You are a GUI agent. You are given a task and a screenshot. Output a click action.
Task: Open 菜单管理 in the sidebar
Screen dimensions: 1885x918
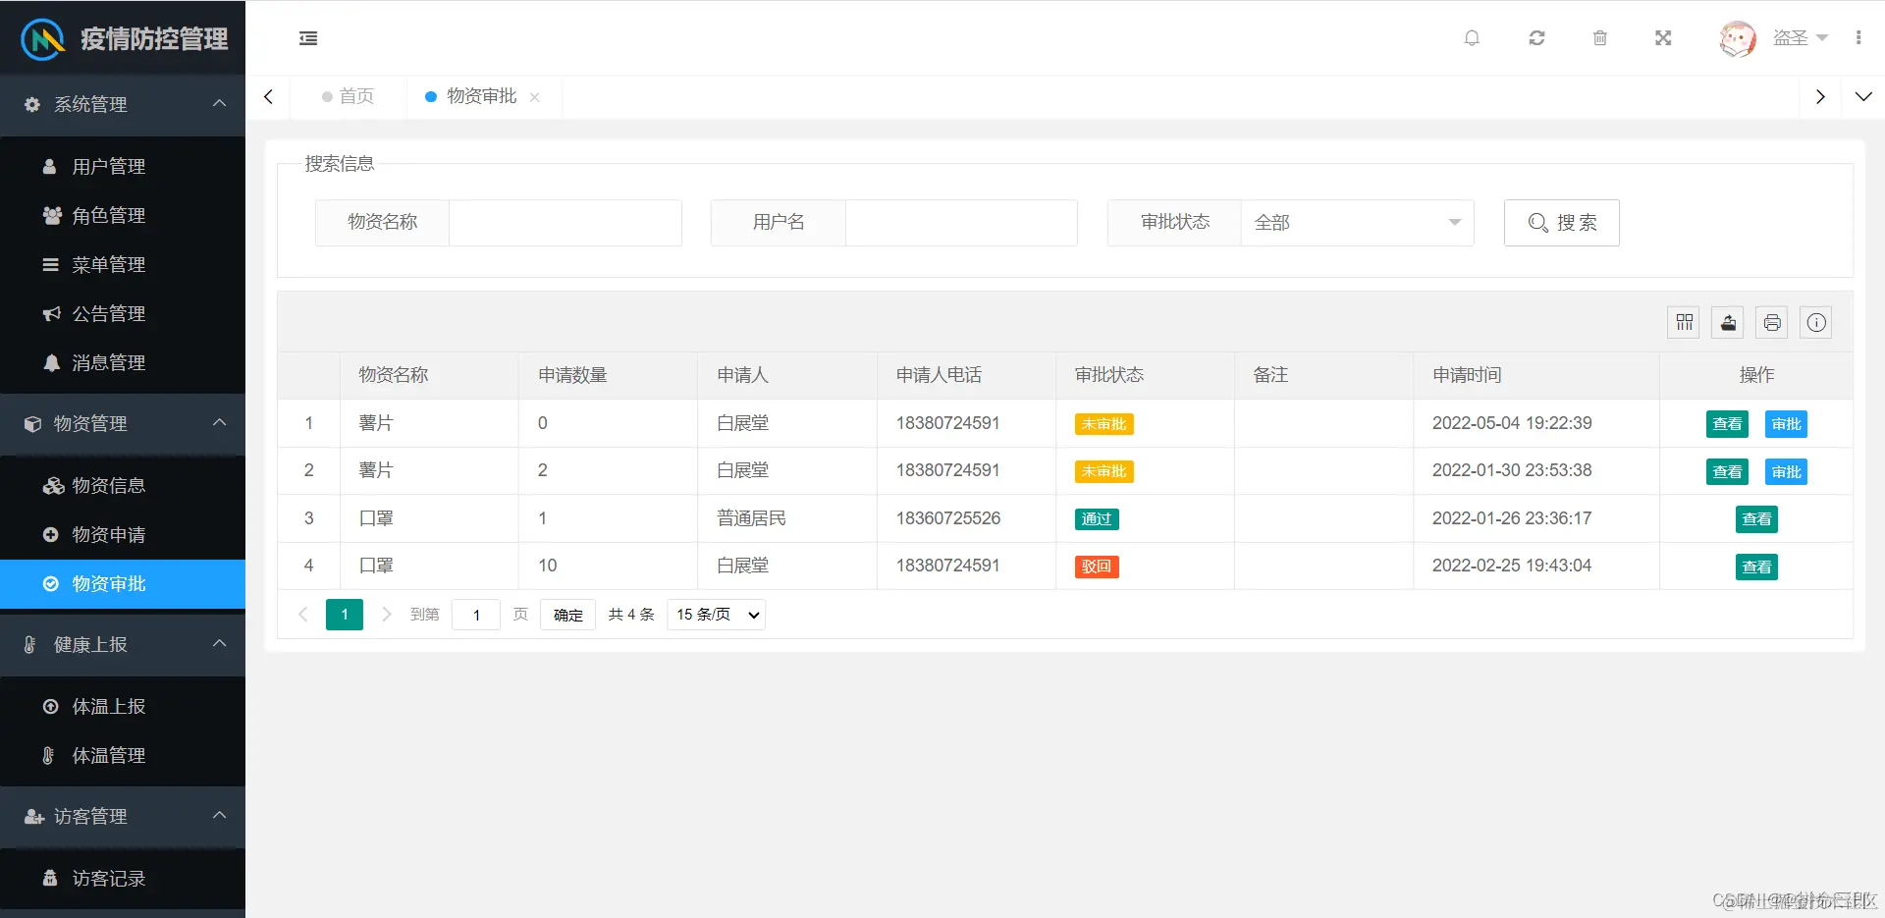pyautogui.click(x=123, y=265)
